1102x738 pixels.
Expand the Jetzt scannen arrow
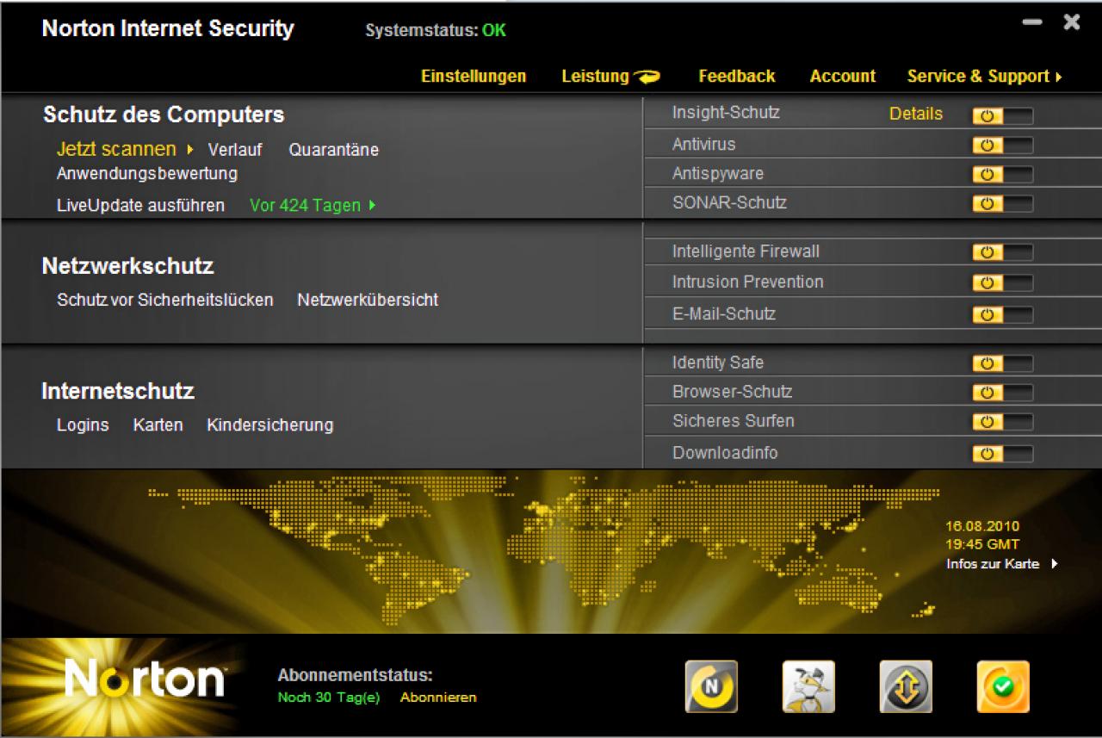click(190, 150)
